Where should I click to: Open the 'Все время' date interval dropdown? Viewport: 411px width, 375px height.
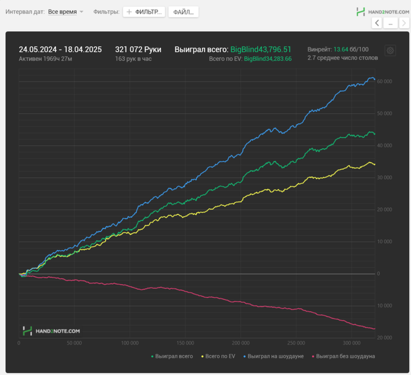(62, 12)
